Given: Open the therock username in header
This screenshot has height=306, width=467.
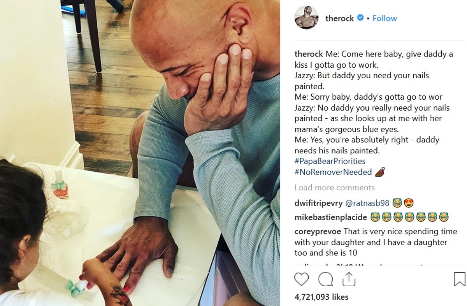Looking at the screenshot, I should point(339,18).
